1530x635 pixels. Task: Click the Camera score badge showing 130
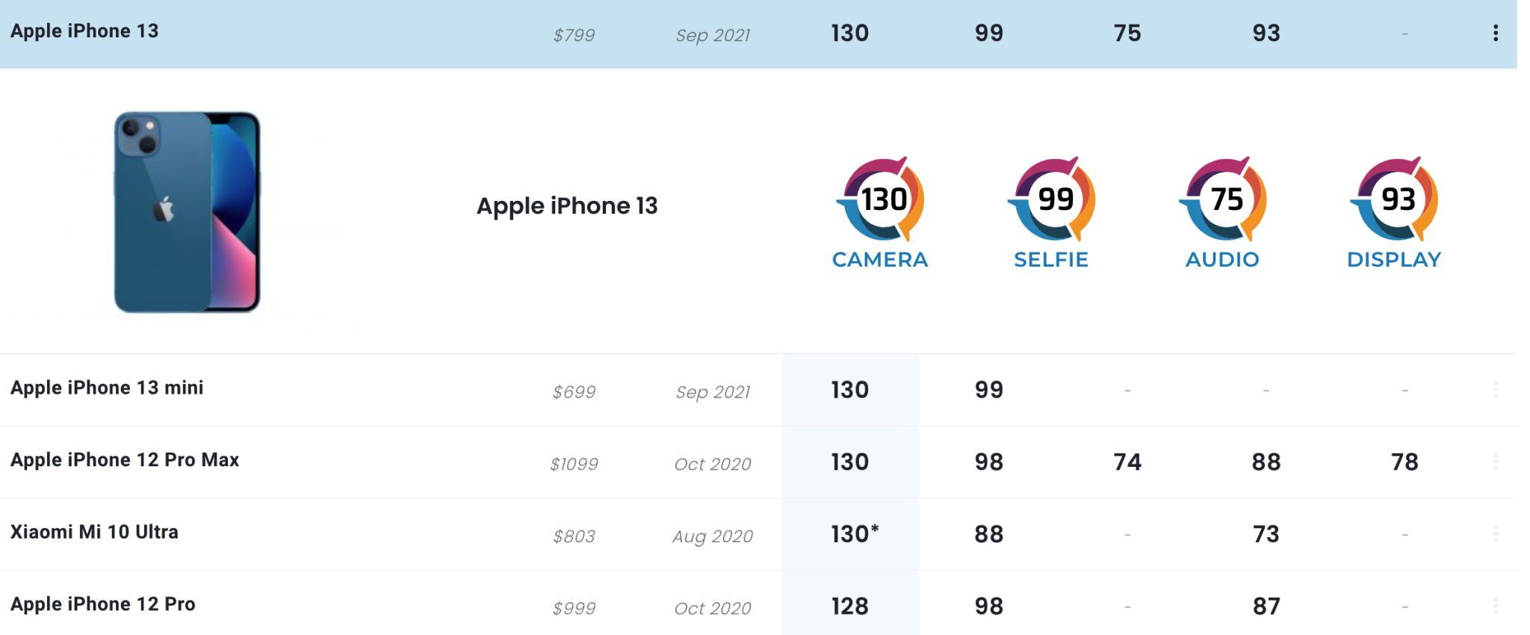pos(883,199)
